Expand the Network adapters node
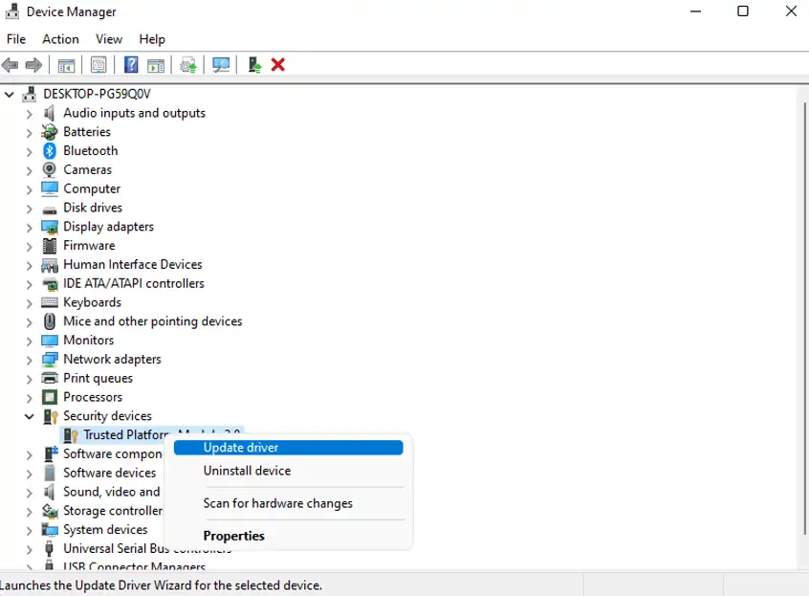This screenshot has height=596, width=809. coord(30,360)
